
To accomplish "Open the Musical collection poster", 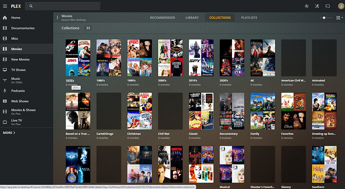I will 232,165.
